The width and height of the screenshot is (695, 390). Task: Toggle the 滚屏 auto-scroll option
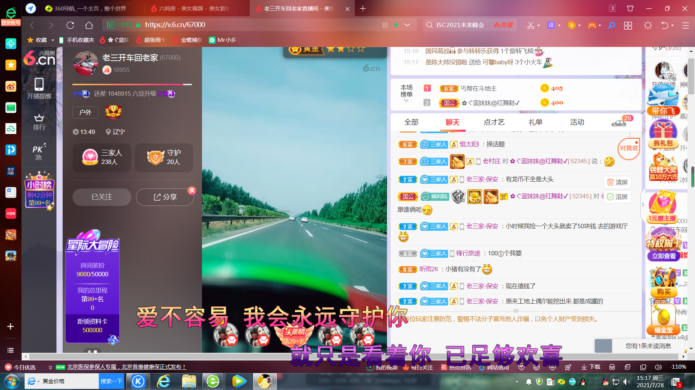pos(617,197)
